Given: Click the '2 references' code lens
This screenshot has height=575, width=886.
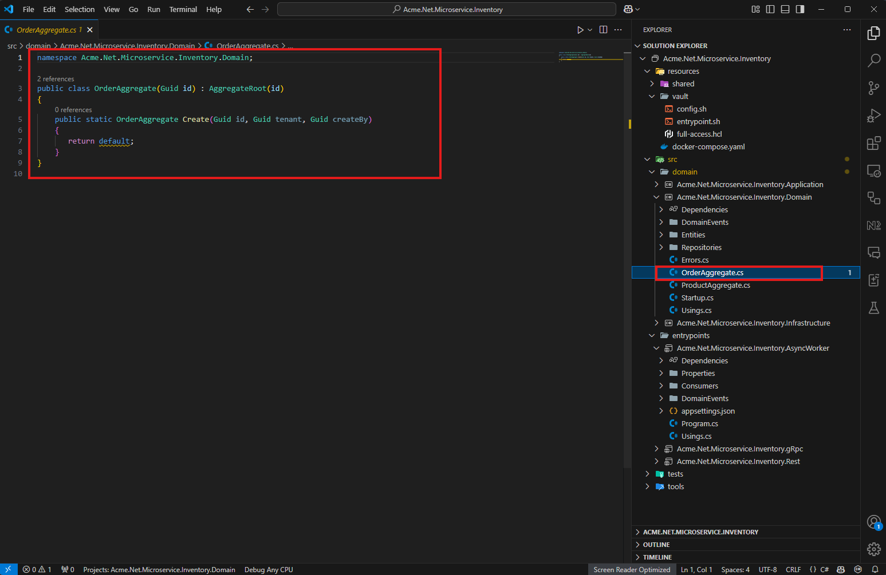Looking at the screenshot, I should tap(56, 79).
